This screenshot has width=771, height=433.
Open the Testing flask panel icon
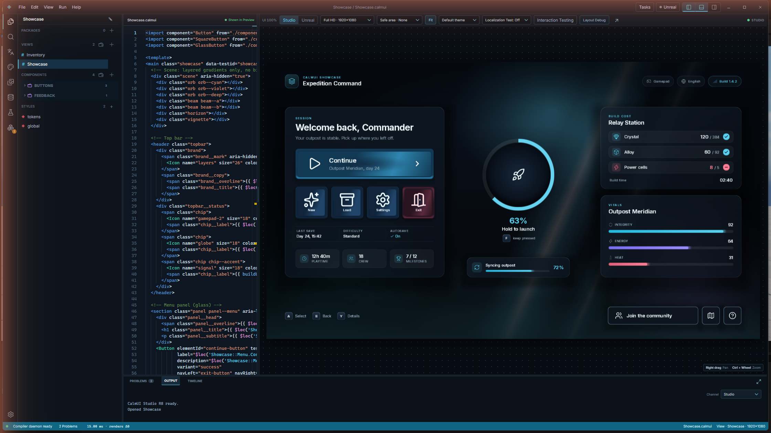11,112
